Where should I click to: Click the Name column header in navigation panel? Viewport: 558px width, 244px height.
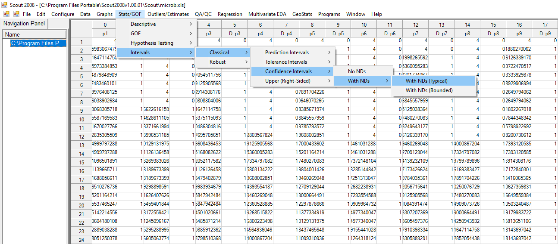[x=34, y=34]
